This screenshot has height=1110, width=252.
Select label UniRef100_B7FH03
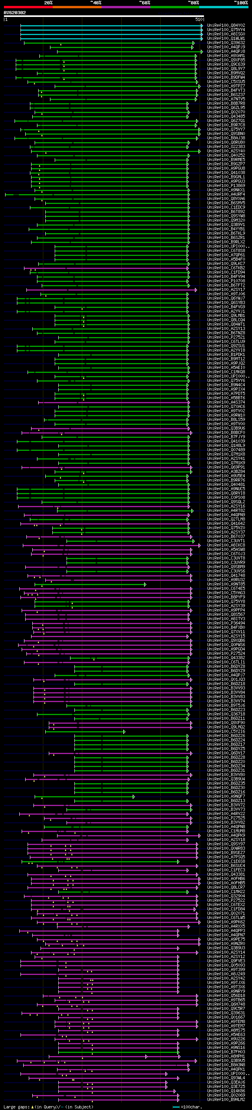pos(226,1052)
